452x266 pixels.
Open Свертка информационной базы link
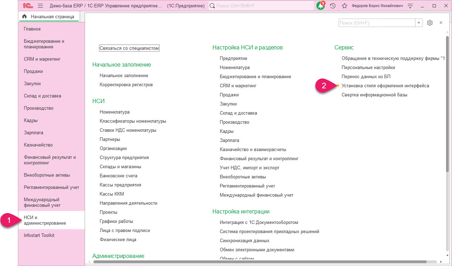(x=374, y=95)
